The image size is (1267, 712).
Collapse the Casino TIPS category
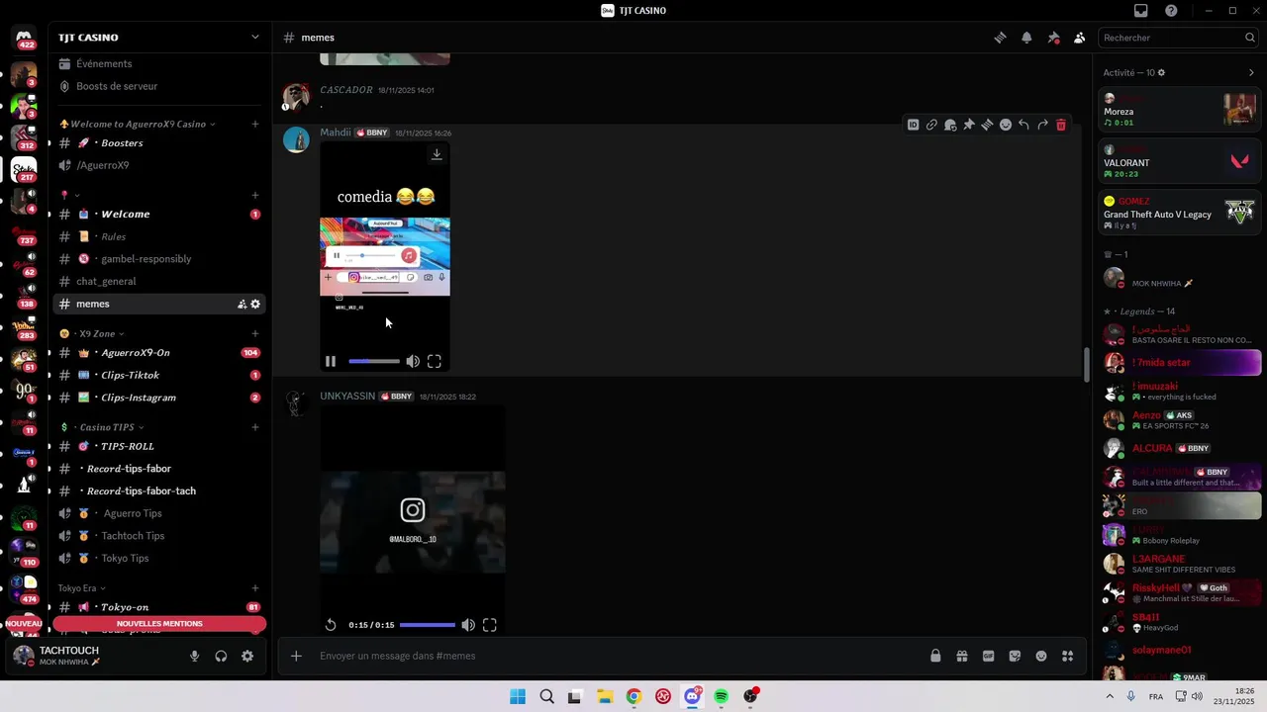(x=102, y=427)
